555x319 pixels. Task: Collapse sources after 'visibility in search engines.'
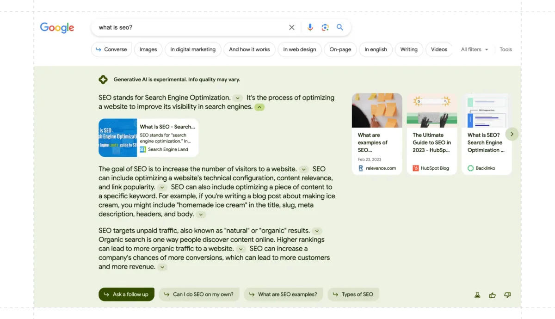pyautogui.click(x=259, y=107)
